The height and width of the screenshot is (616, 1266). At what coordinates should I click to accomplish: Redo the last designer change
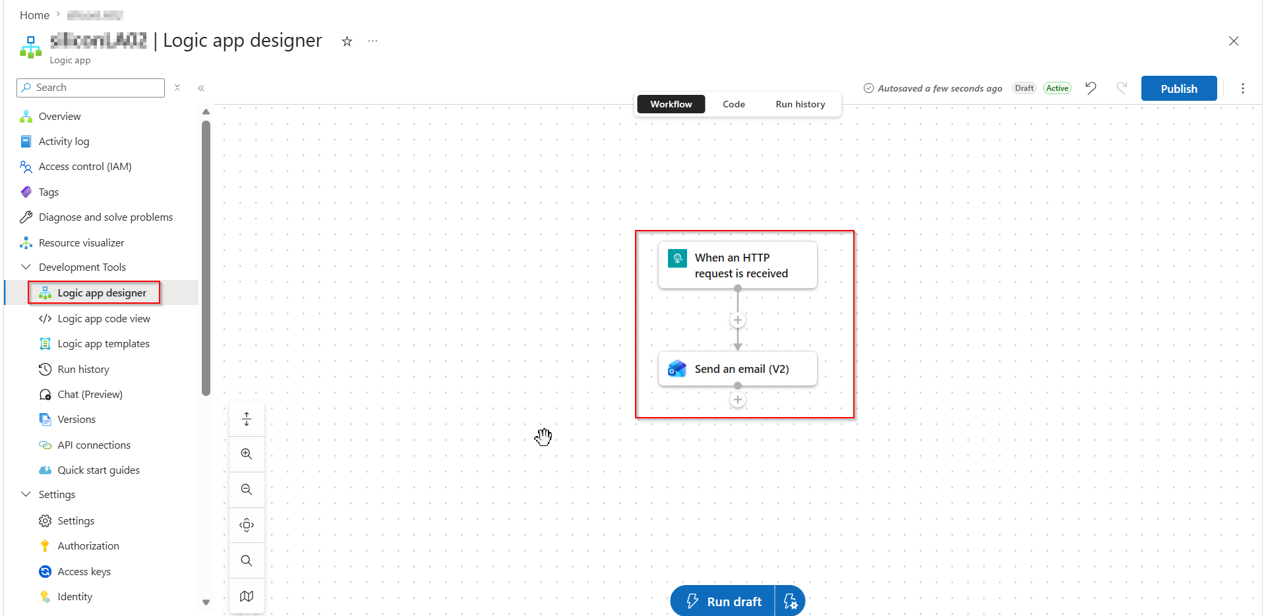[x=1122, y=88]
